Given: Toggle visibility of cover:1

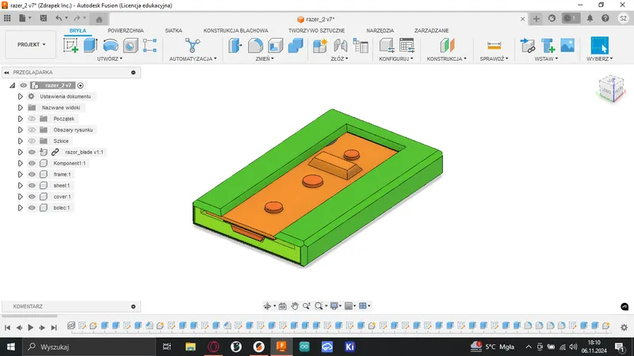Looking at the screenshot, I should [x=32, y=196].
